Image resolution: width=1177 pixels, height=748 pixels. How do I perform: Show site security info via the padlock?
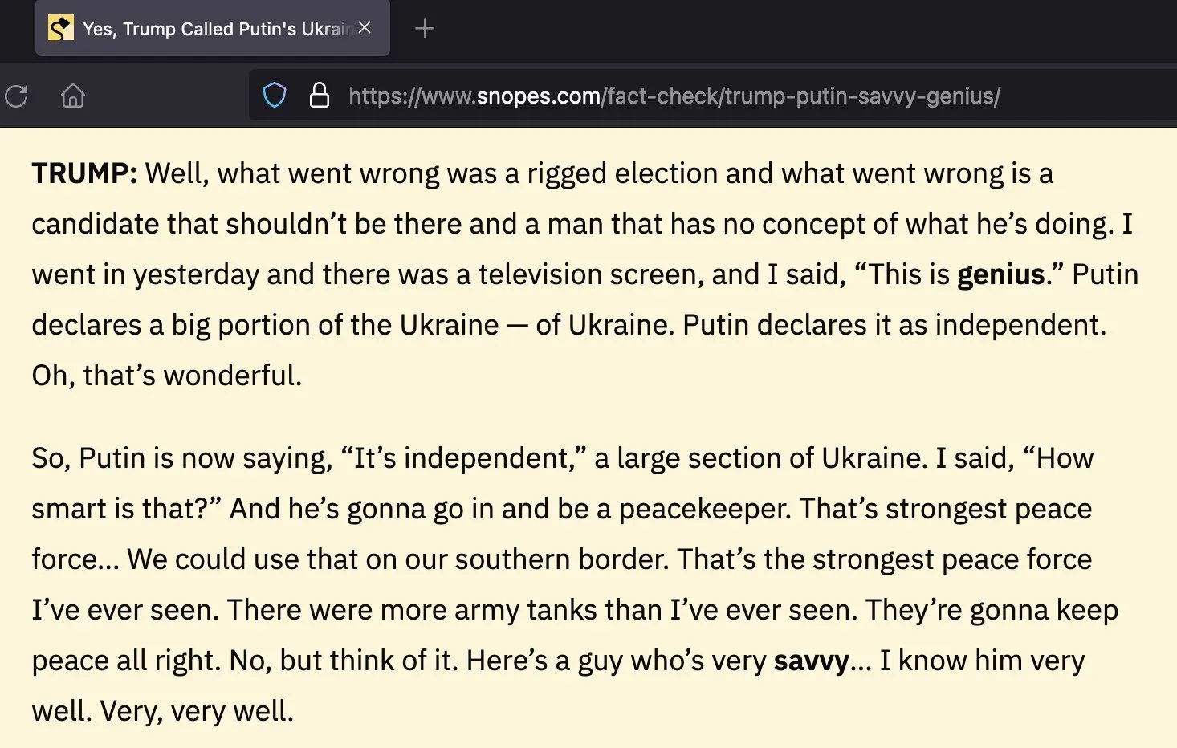tap(320, 96)
